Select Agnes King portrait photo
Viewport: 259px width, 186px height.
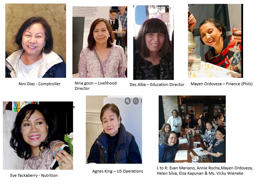114,130
